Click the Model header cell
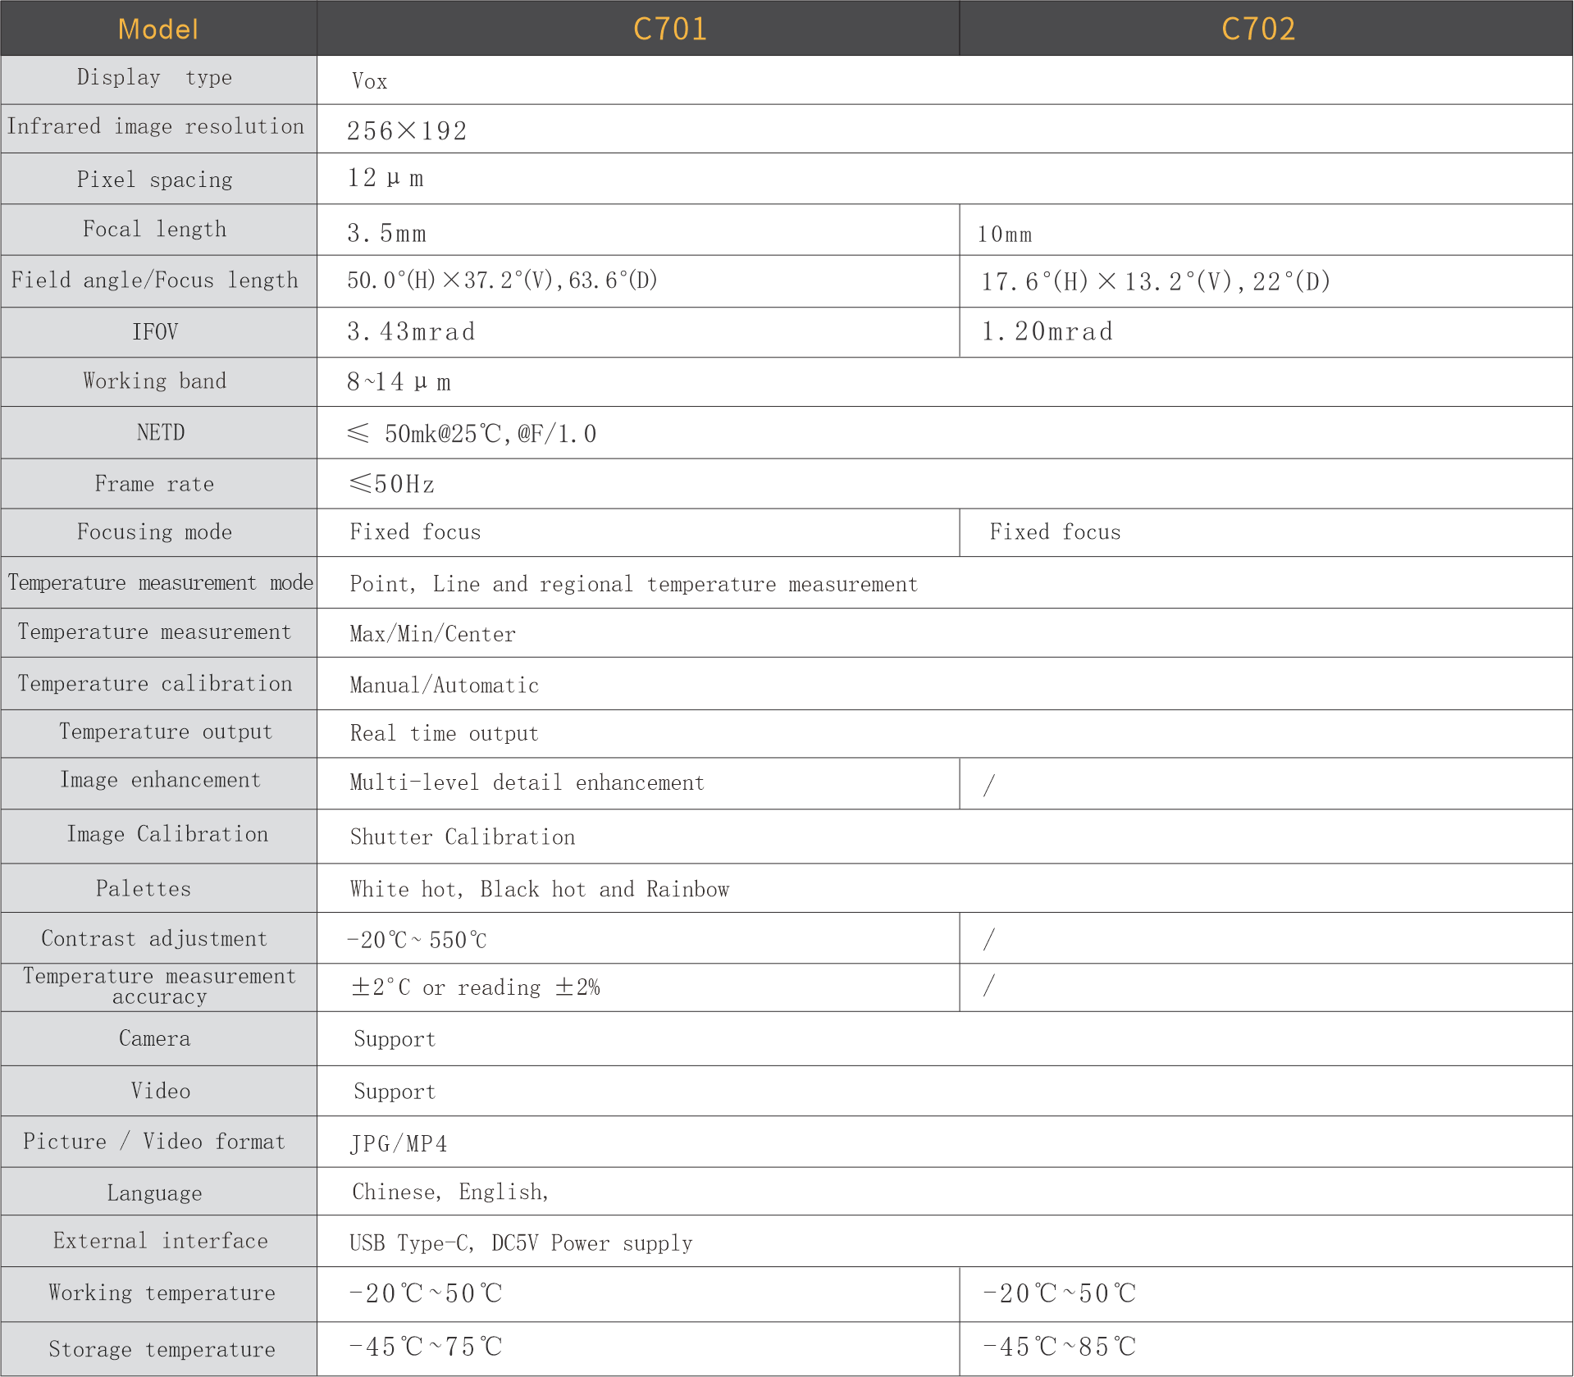Screen dimensions: 1574x1377 coord(158,29)
